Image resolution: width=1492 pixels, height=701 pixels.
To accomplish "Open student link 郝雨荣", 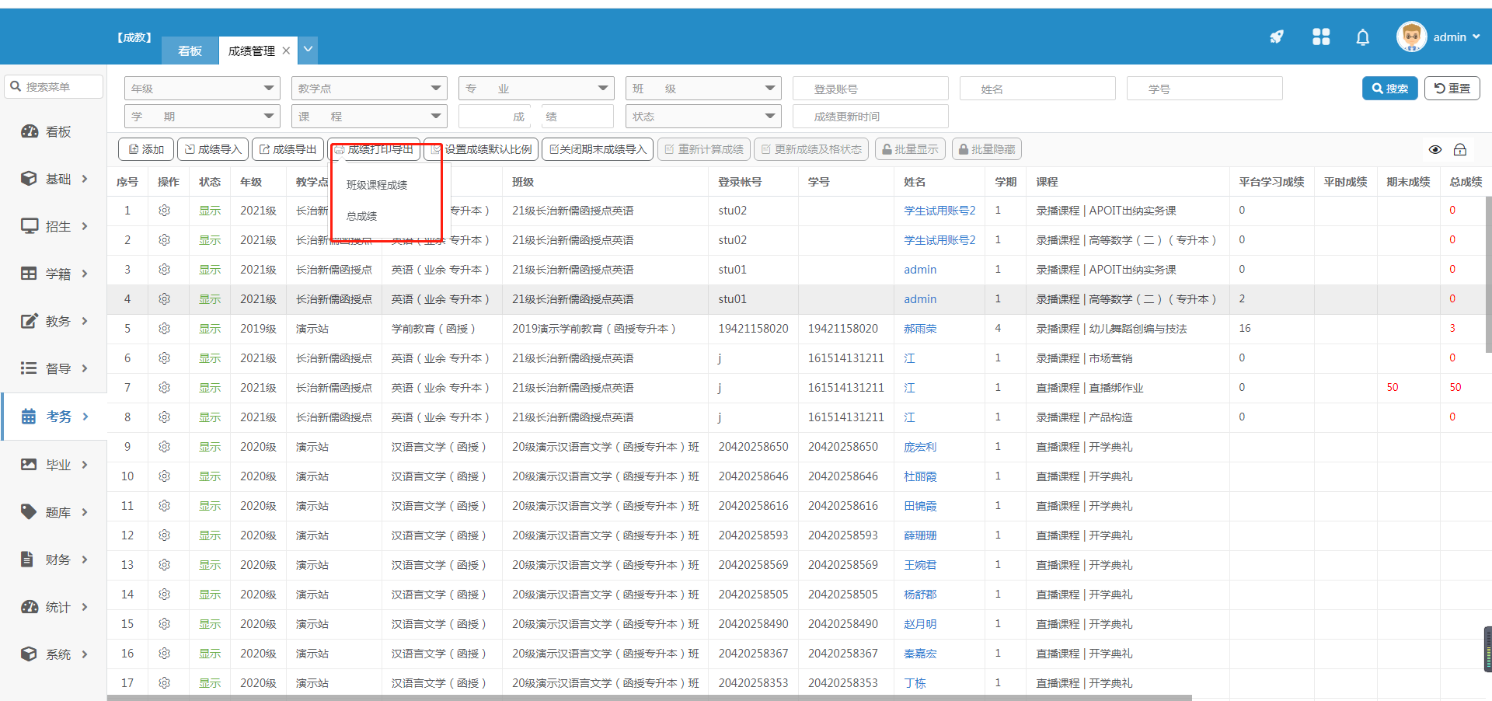I will click(920, 329).
